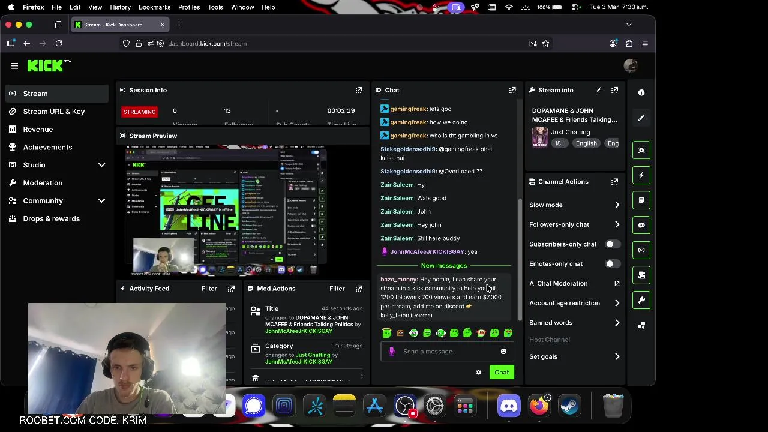Reload the page in Firefox

pyautogui.click(x=59, y=43)
